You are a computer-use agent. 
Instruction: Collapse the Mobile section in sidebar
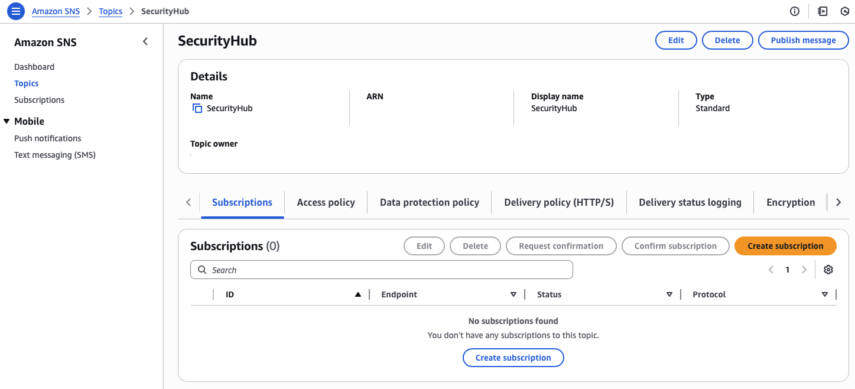(x=6, y=121)
